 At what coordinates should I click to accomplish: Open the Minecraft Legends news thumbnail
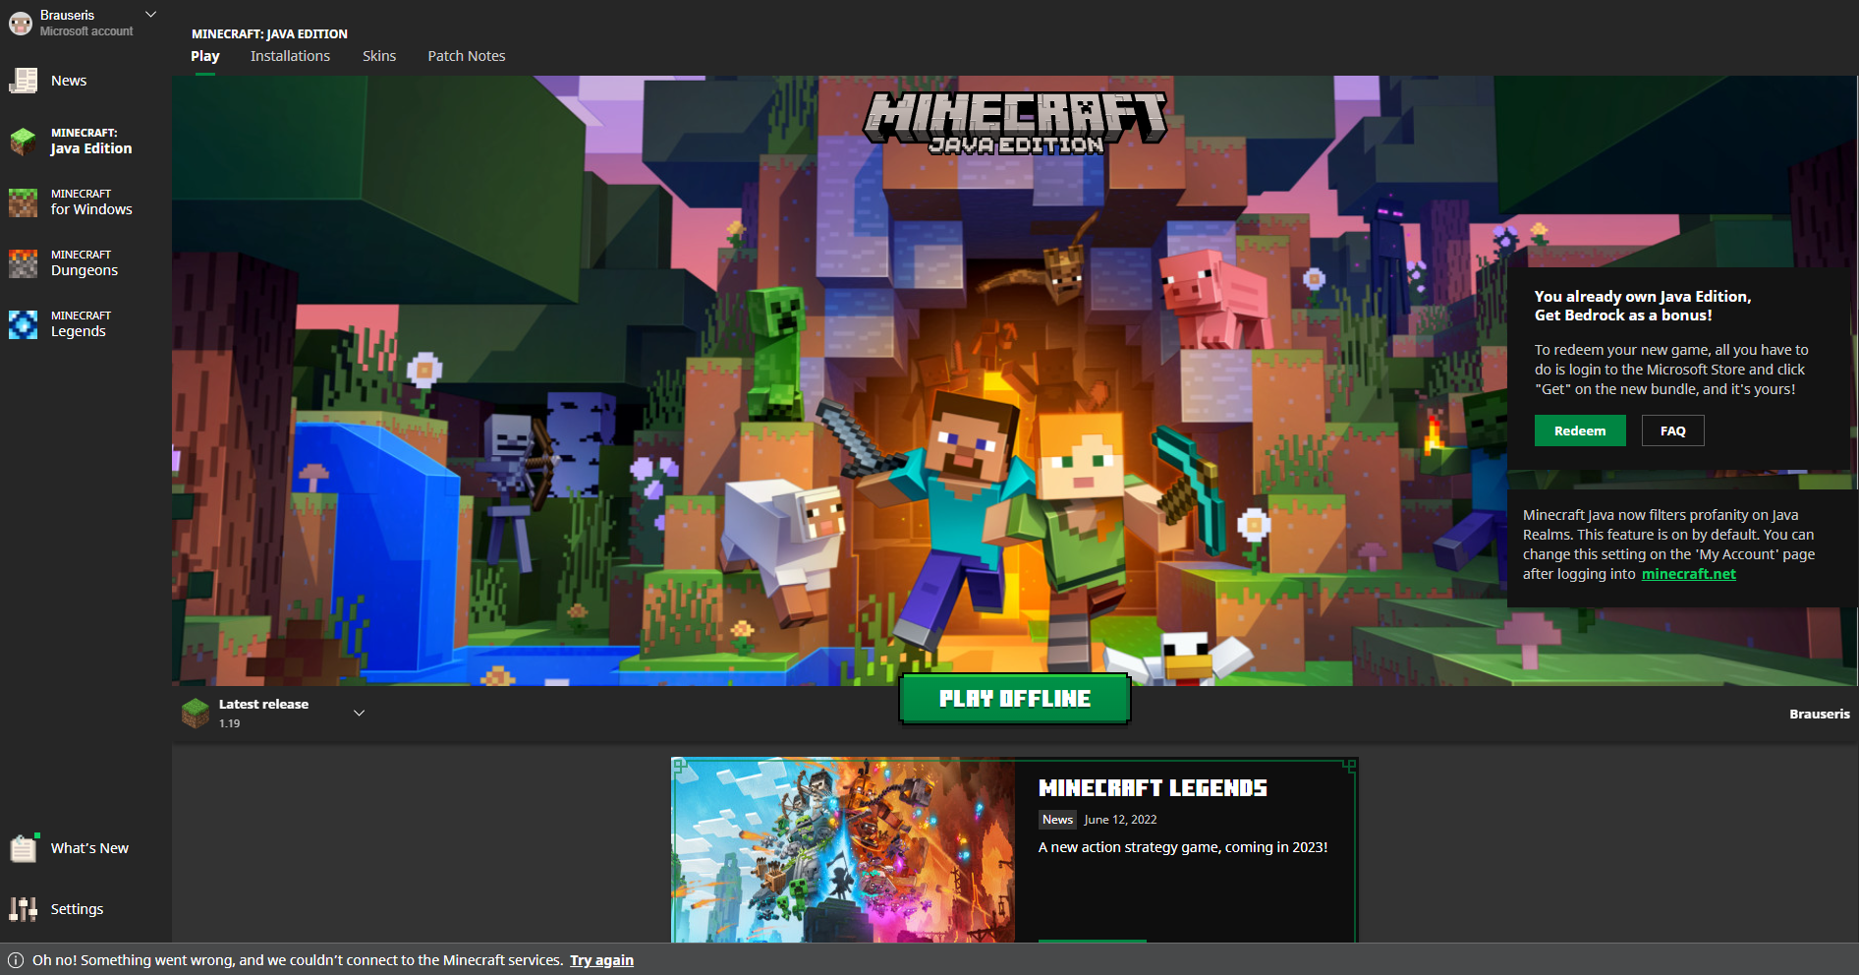coord(843,849)
